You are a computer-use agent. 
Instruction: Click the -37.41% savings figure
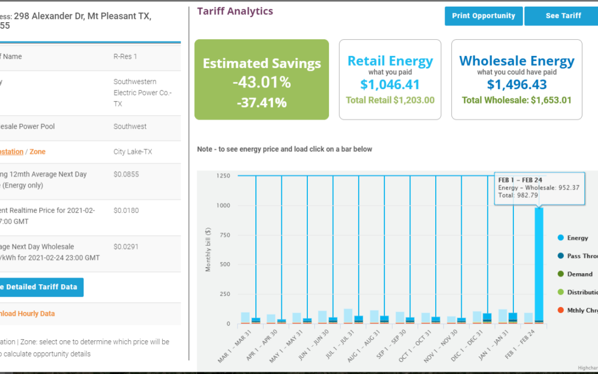261,103
